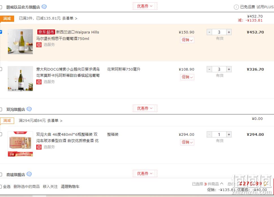This screenshot has height=197, width=274.
Task: Click 删除选中的商品 in bottom bar
Action: point(27,187)
